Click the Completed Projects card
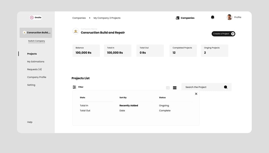This screenshot has width=269, height=153. coord(183,50)
